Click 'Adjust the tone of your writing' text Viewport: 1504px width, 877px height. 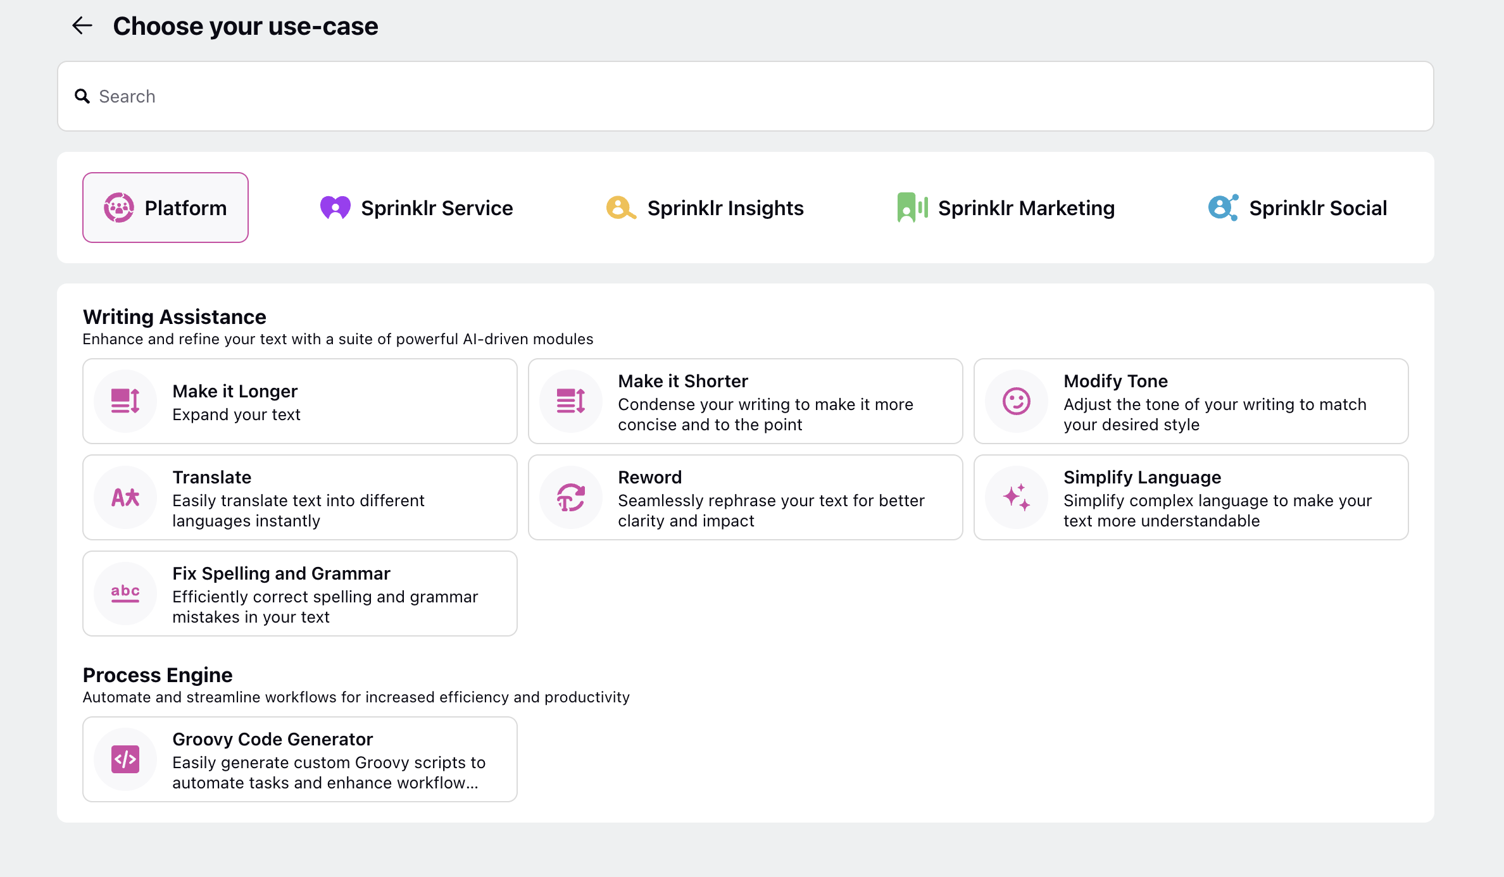click(1215, 414)
